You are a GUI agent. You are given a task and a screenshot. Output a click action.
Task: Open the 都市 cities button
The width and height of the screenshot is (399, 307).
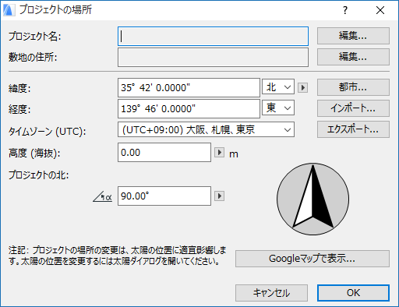point(353,87)
